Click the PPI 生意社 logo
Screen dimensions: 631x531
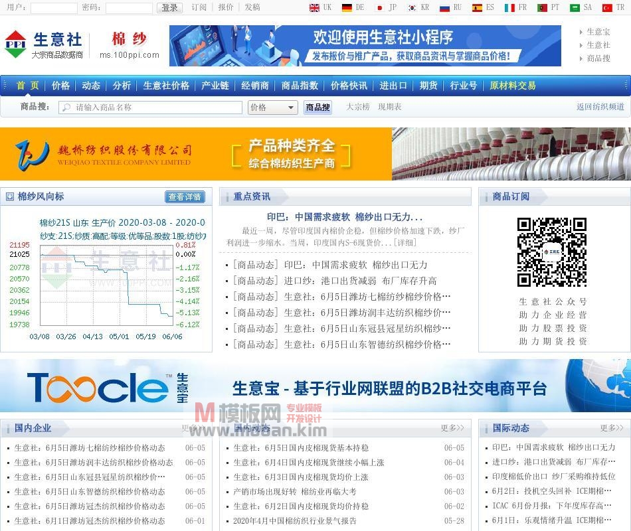44,44
